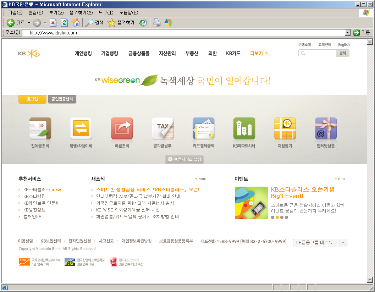
Task: Open the 편집(E) menu
Action: coord(35,13)
